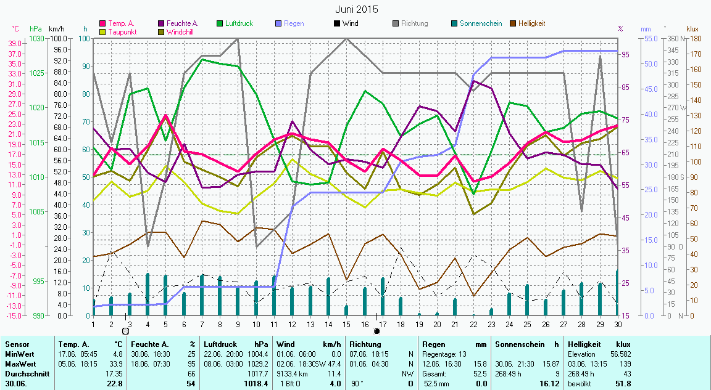This screenshot has width=711, height=390.
Task: Click the green Luftdruck legend square
Action: [220, 24]
